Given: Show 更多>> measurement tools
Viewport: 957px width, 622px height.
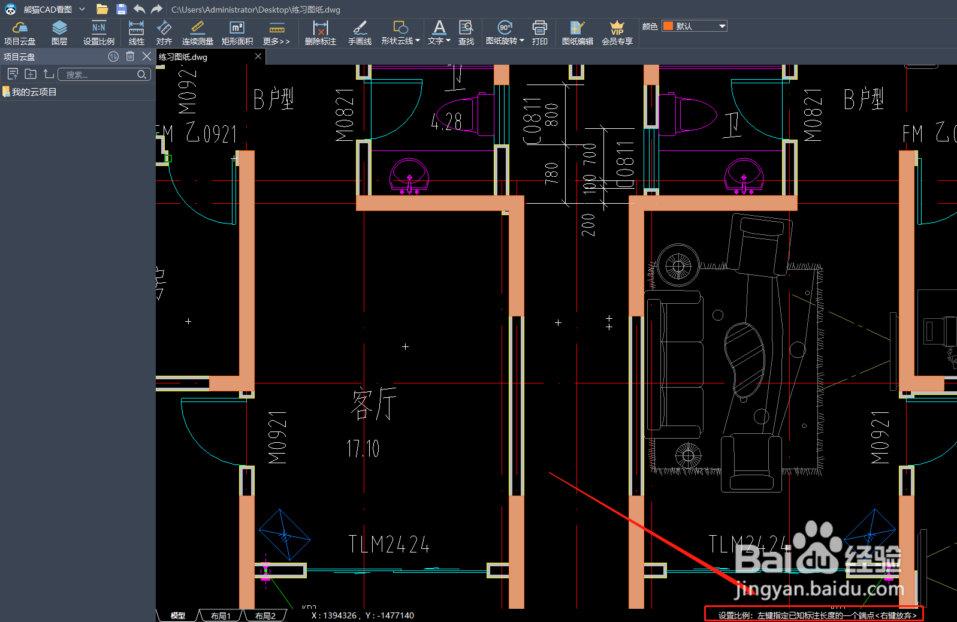Looking at the screenshot, I should [x=276, y=33].
